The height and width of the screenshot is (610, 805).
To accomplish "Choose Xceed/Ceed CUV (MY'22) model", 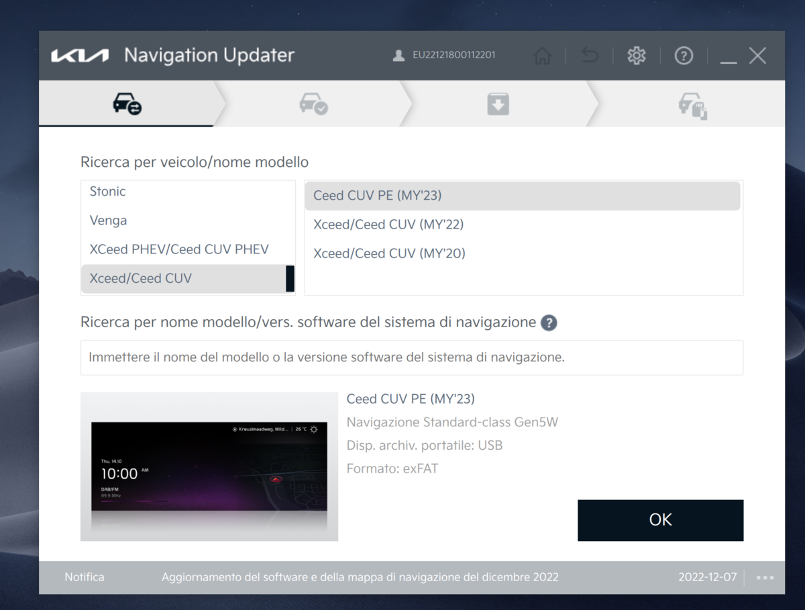I will click(523, 225).
